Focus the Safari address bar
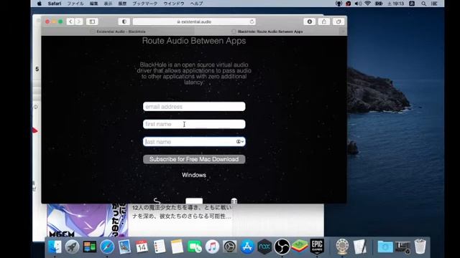This screenshot has width=460, height=258. [x=194, y=21]
